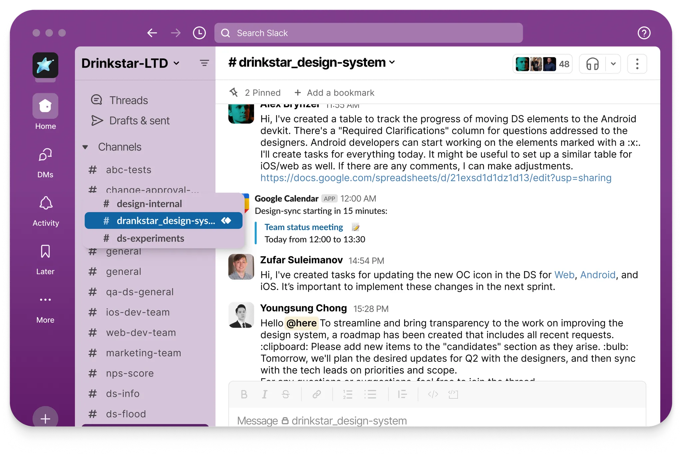Insert an ordered list in composer
Image resolution: width=682 pixels, height=454 pixels.
(348, 394)
